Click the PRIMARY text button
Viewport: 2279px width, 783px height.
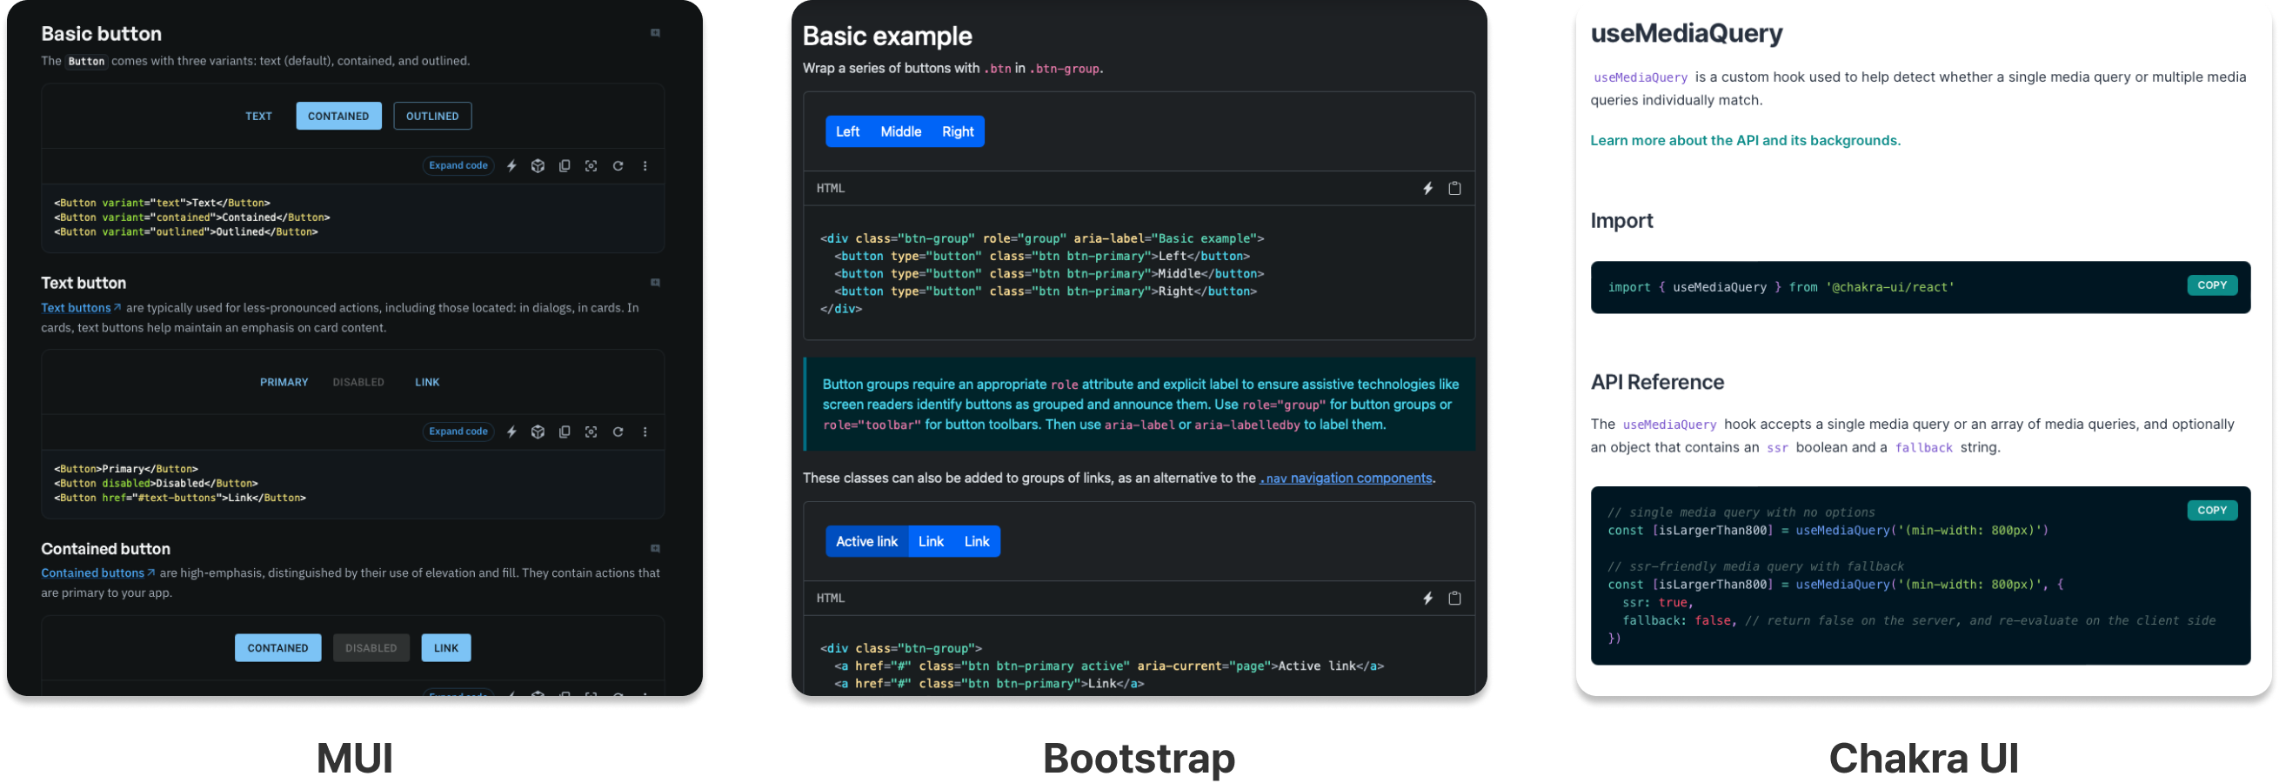point(284,382)
